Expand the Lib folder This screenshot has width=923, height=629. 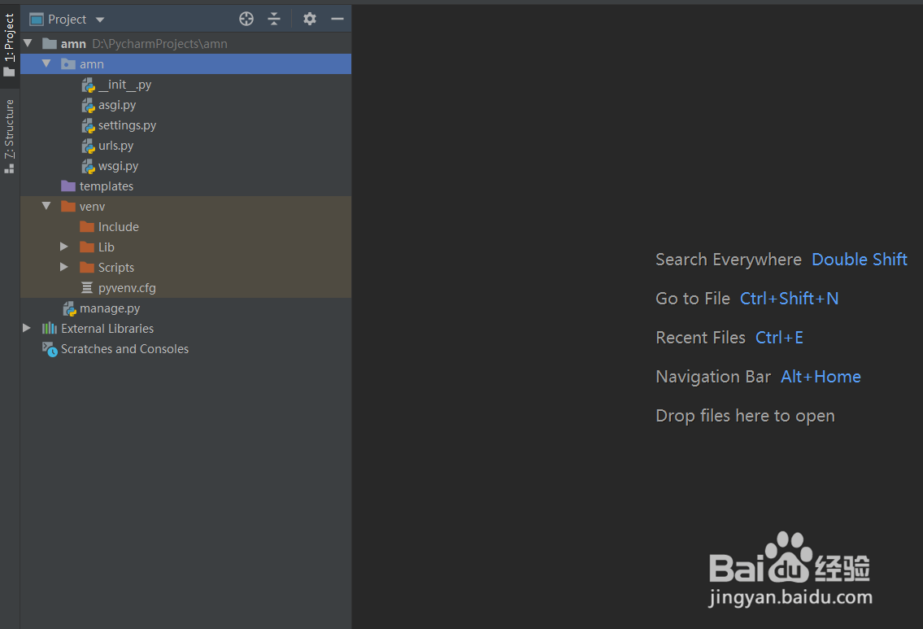(64, 247)
